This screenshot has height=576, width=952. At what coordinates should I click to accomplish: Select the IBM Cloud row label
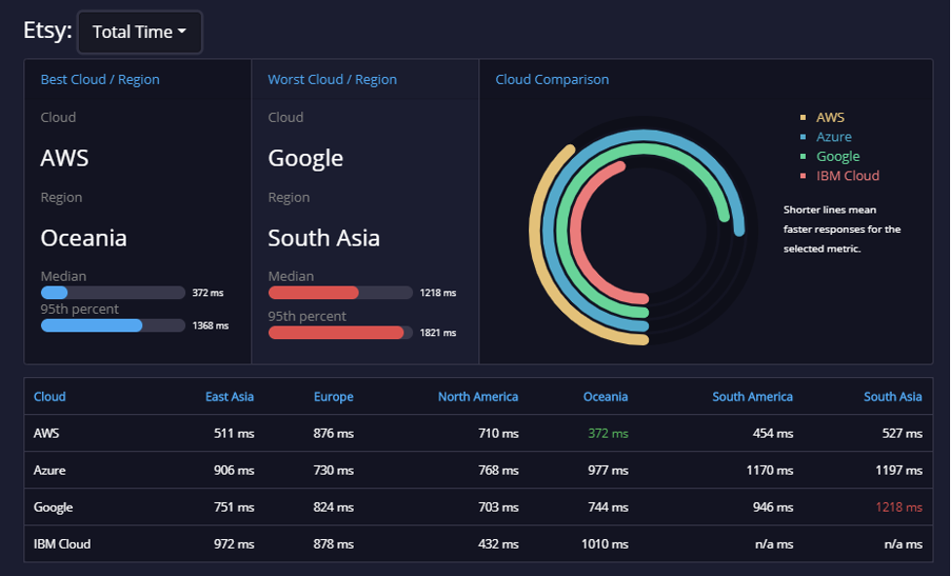coord(62,544)
